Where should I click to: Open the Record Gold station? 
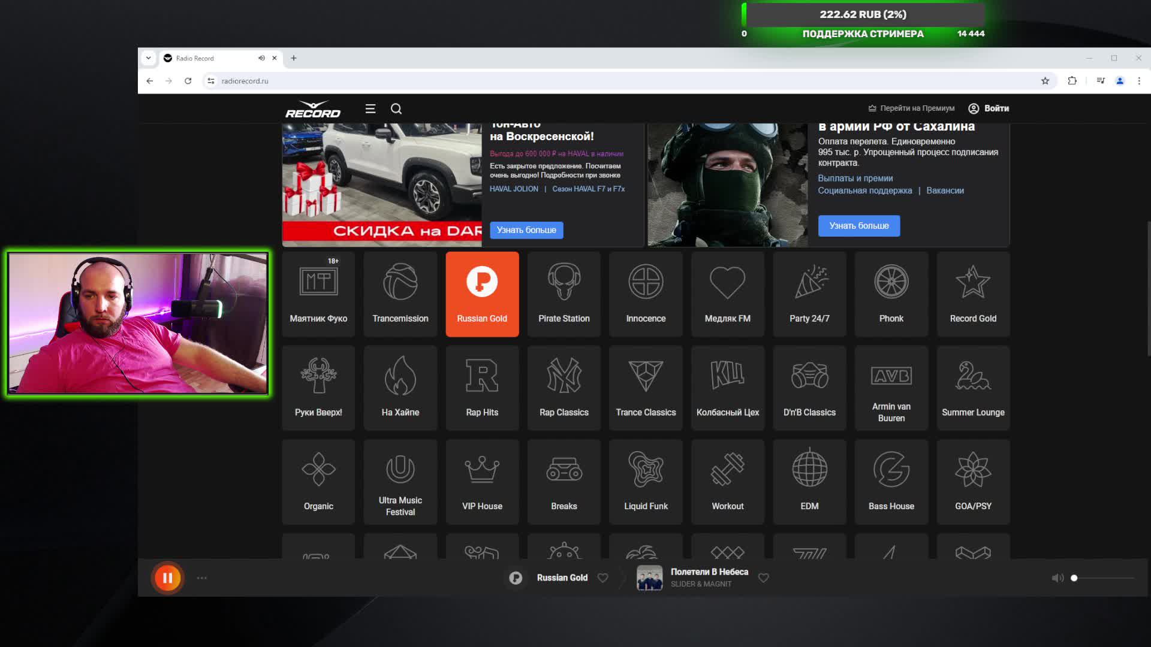(x=973, y=294)
